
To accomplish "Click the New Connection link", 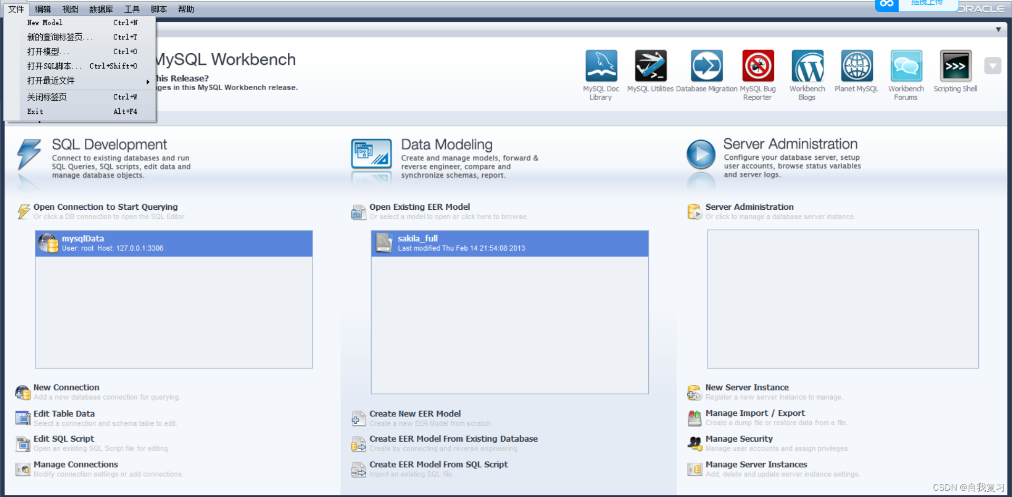I will click(x=66, y=387).
